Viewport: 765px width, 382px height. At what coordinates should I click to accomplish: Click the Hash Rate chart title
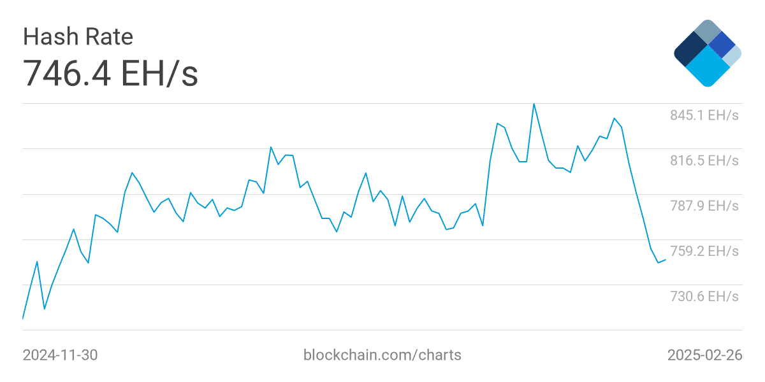[78, 36]
